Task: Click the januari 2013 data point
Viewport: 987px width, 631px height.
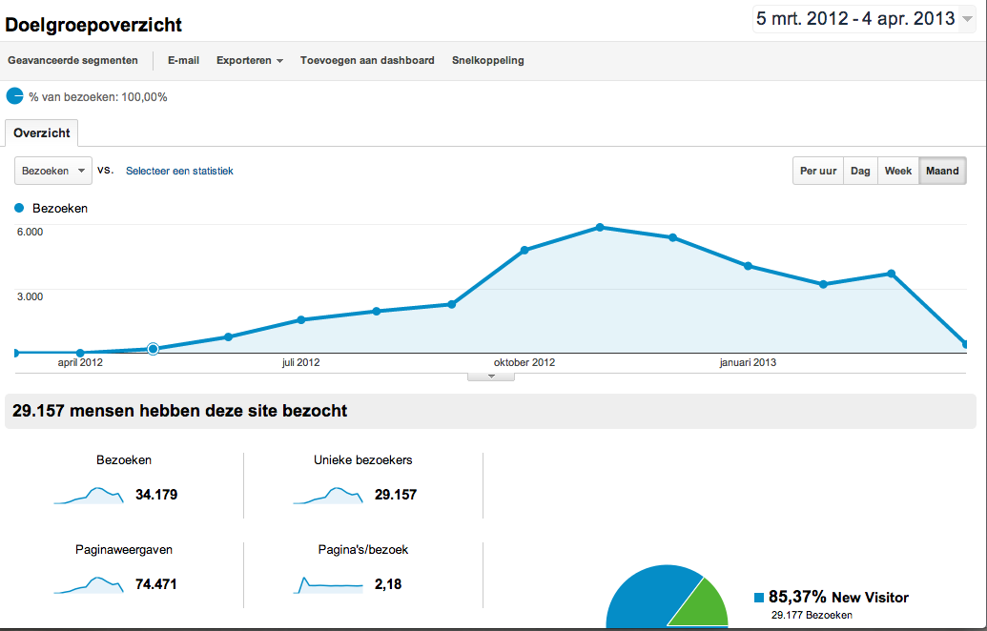Action: (748, 266)
